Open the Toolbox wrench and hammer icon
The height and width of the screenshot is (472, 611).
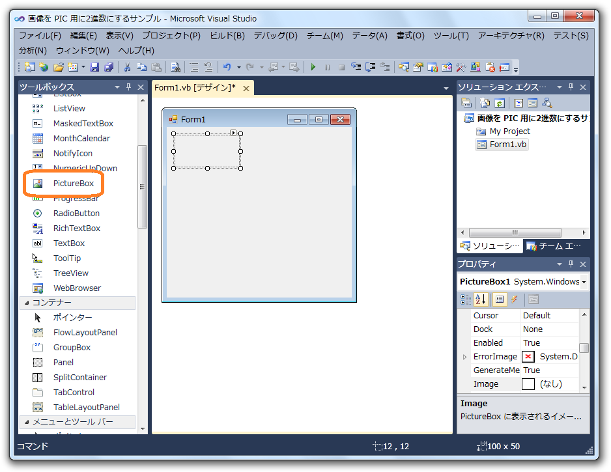[461, 67]
